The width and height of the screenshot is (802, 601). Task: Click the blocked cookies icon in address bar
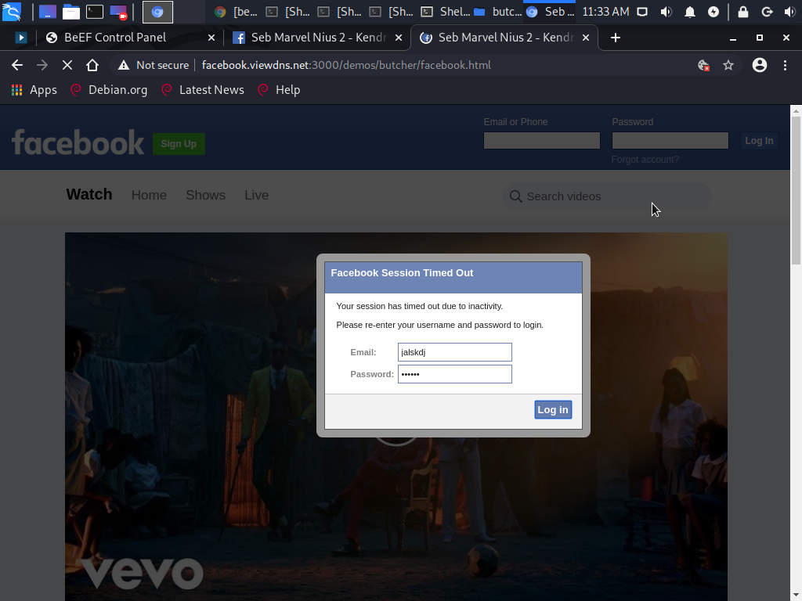704,65
